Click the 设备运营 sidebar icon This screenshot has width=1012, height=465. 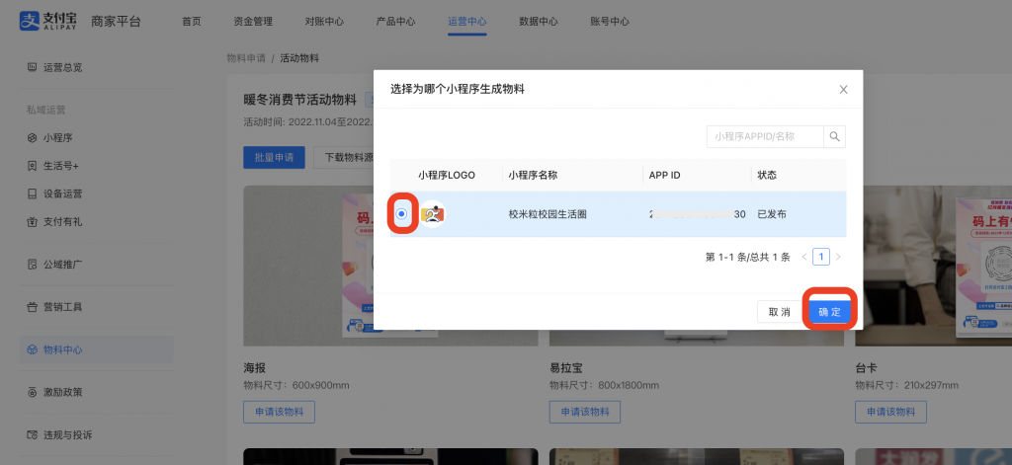[33, 194]
